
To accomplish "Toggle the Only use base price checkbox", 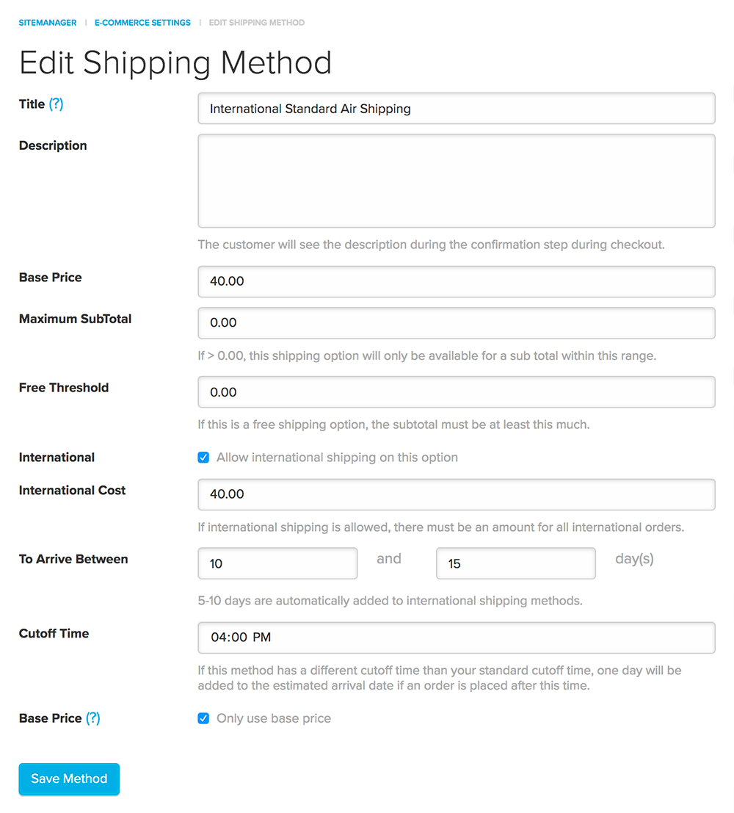I will click(x=203, y=718).
